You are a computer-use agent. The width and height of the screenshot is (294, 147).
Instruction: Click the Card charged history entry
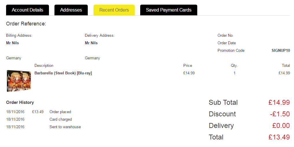[x=61, y=120]
